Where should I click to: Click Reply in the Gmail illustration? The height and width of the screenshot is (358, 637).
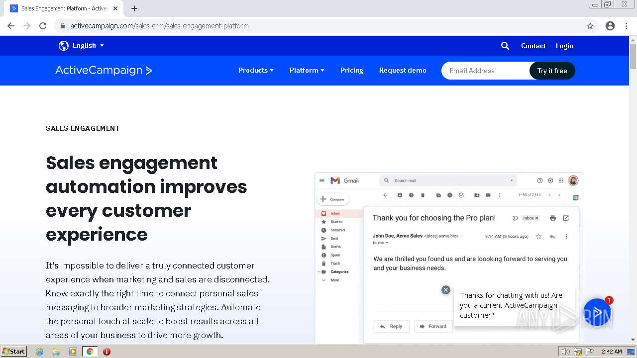coord(392,326)
